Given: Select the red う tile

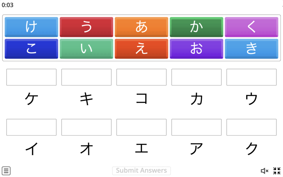Looking at the screenshot, I should 87,27.
